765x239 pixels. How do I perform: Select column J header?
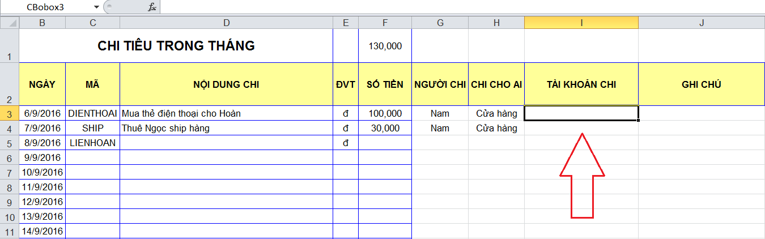pyautogui.click(x=701, y=23)
